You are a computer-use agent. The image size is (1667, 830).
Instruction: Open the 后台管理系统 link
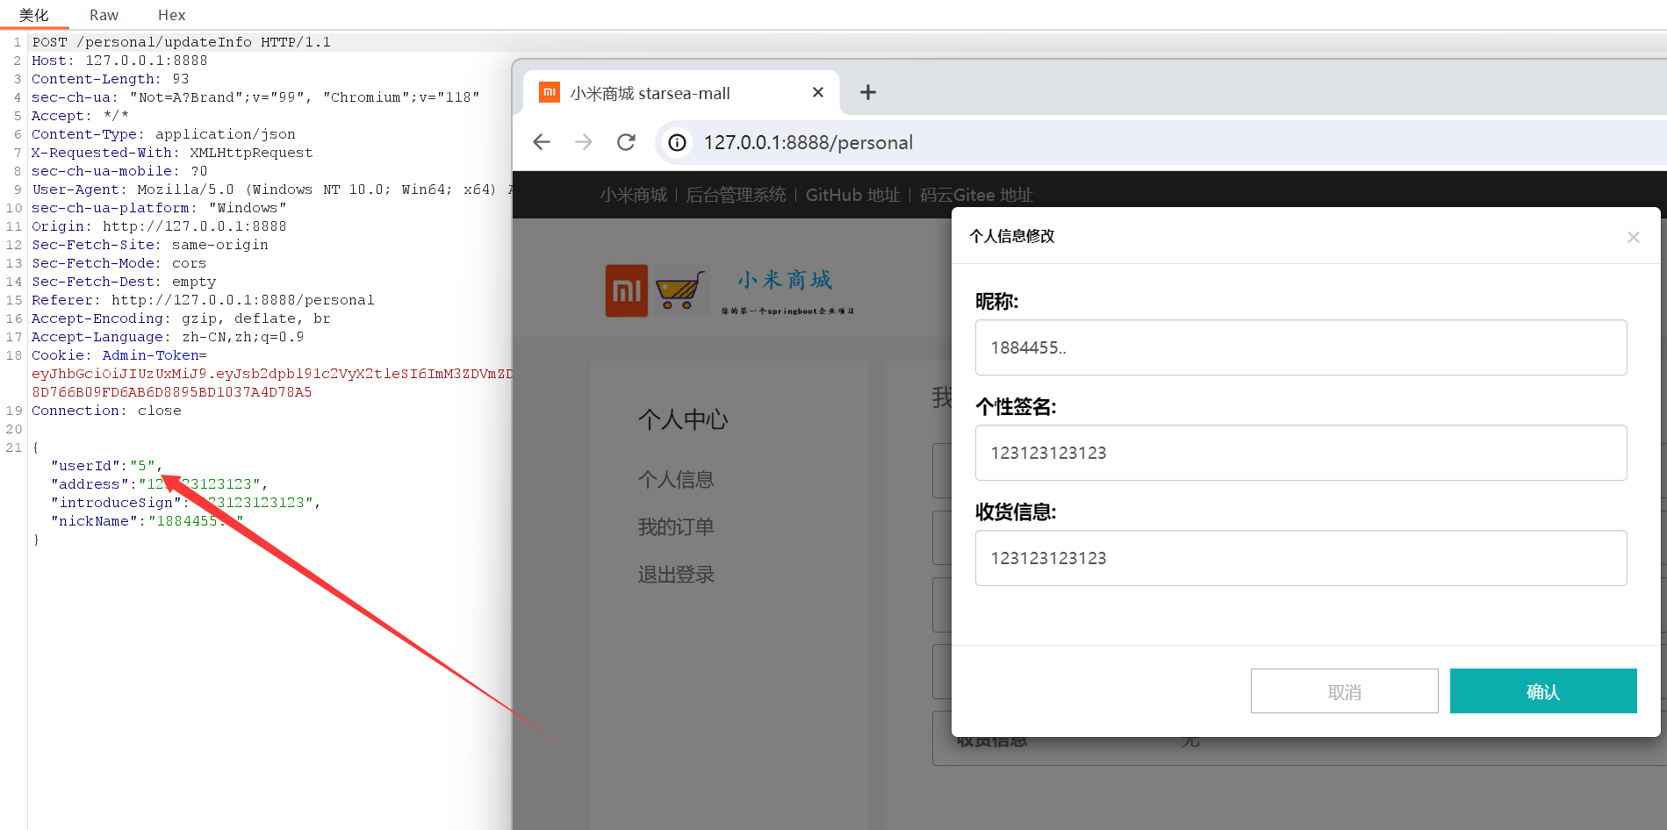click(736, 195)
